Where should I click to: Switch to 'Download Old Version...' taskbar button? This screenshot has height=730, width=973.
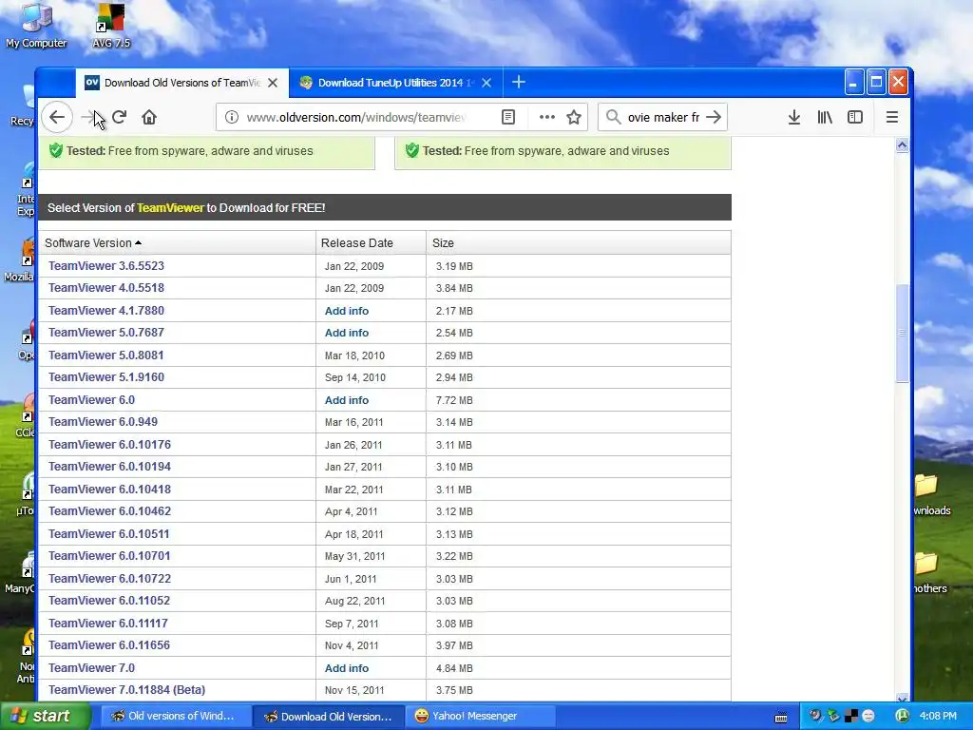pyautogui.click(x=328, y=717)
